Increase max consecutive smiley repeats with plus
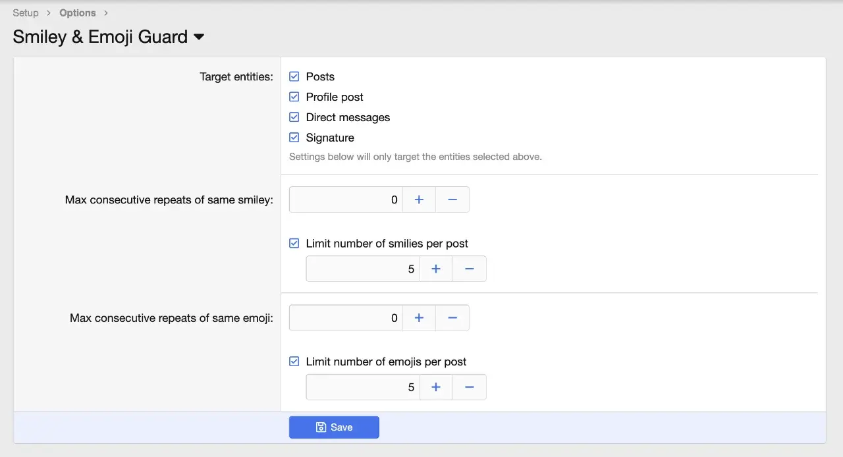The width and height of the screenshot is (843, 457). pyautogui.click(x=419, y=200)
